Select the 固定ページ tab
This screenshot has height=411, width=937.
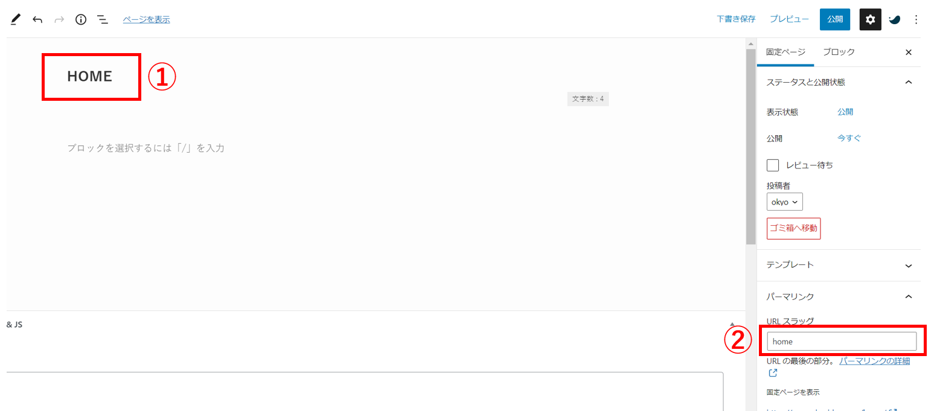coord(785,52)
